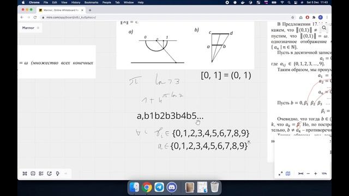Screen dimensions: 349x196
Task: Open Spotlight search in menu bar
Action: (289, 2)
